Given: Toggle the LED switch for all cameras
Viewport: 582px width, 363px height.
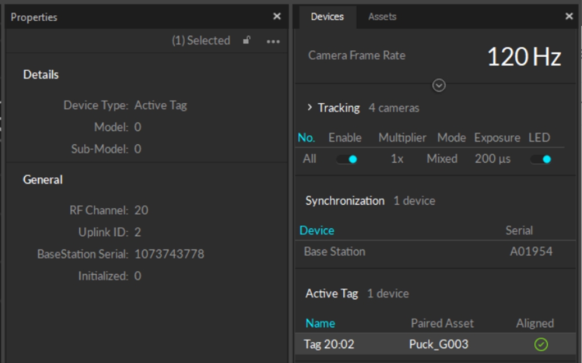Looking at the screenshot, I should [540, 159].
